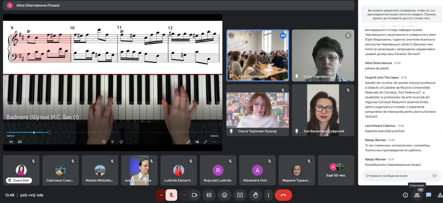Viewport: 443px width, 203px height.
Task: Click measure 12 in the sheet music
Action: point(195,48)
